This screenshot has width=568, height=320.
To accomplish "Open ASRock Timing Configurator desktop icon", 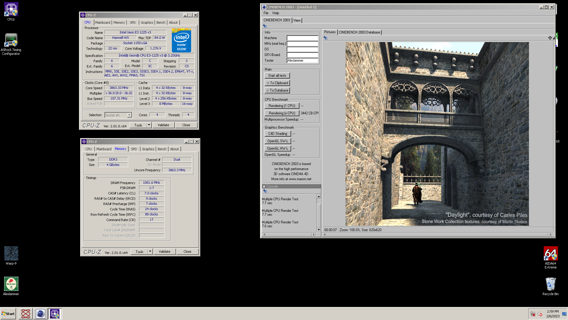I will 11,44.
